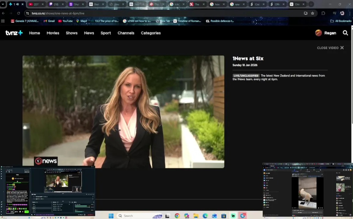Open Telegram from the taskbar
The image size is (353, 219).
[x=243, y=216]
